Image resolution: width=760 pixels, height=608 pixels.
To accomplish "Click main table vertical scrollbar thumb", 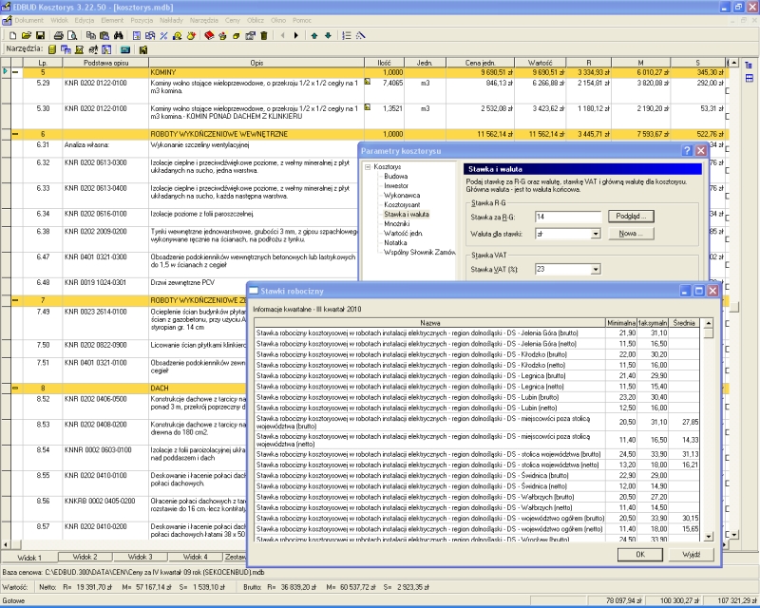I will [x=734, y=308].
